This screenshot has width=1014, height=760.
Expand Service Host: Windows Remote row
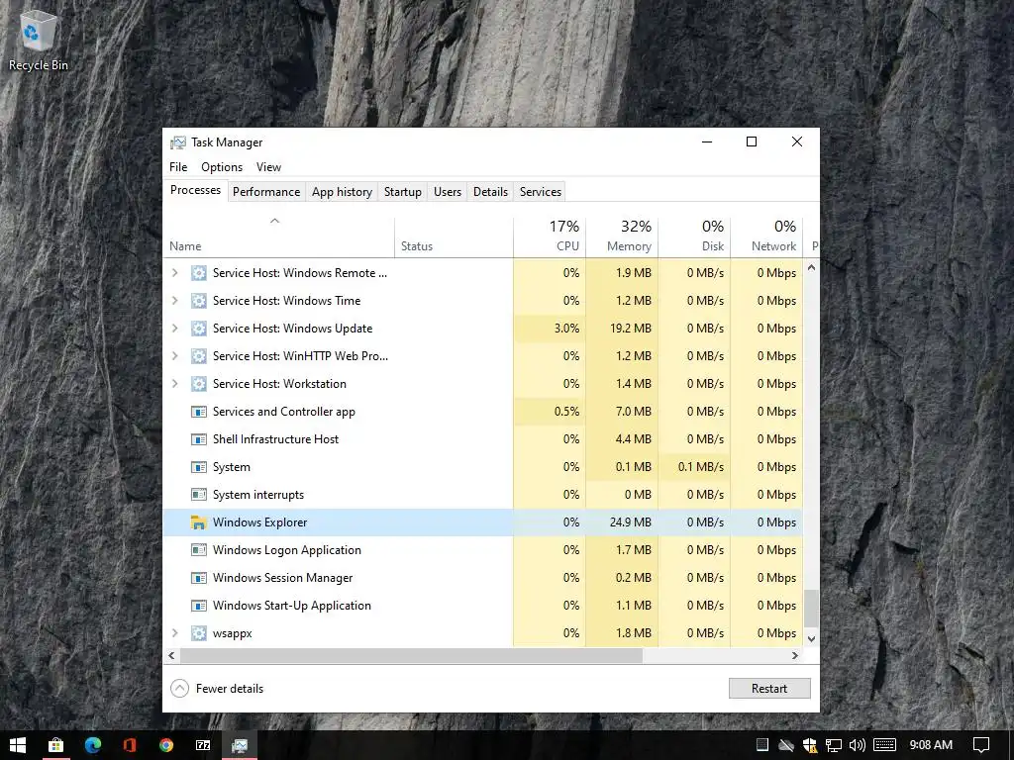click(174, 273)
